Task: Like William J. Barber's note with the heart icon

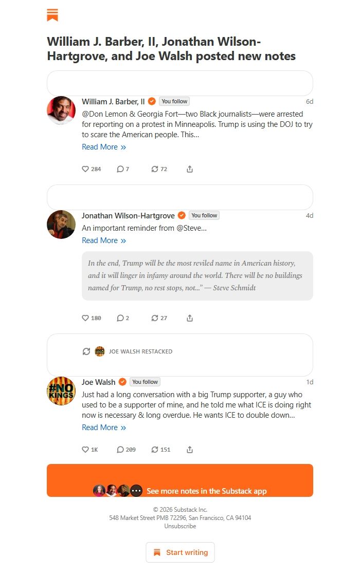Action: pyautogui.click(x=85, y=169)
